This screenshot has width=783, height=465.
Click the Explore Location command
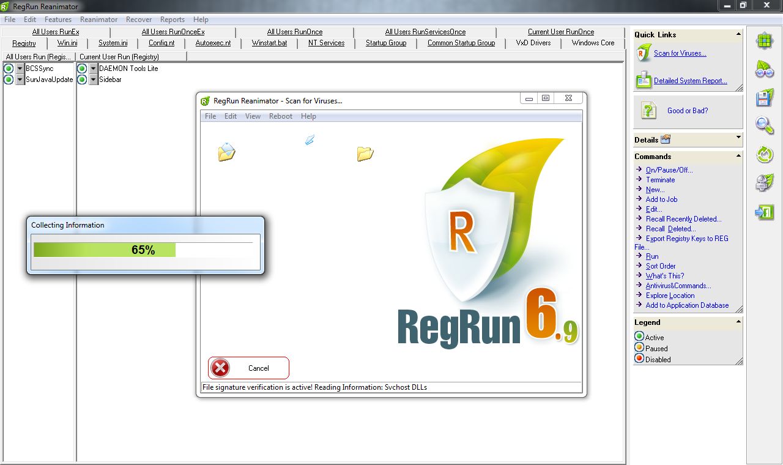coord(670,296)
